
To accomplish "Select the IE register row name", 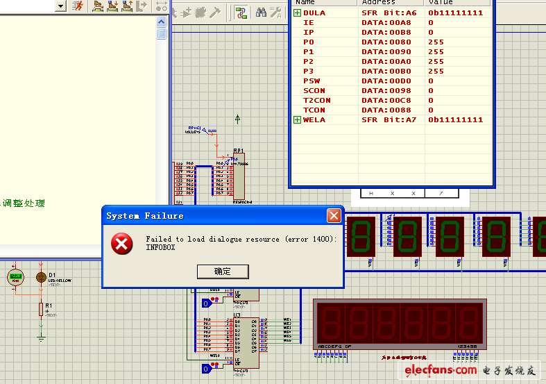I will 309,23.
